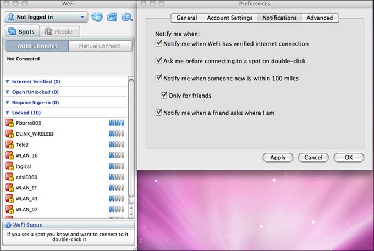Uncheck the Only for friends checkbox
This screenshot has width=374, height=251.
point(164,95)
